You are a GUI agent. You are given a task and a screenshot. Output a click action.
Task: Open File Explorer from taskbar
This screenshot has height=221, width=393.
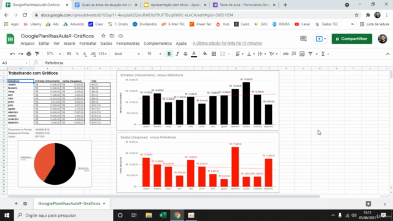coord(149,215)
